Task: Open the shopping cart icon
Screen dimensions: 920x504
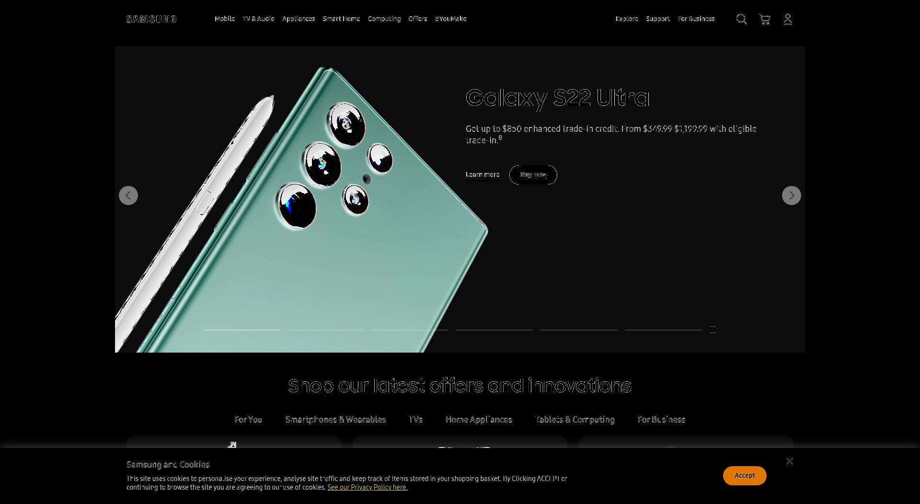Action: pos(765,19)
